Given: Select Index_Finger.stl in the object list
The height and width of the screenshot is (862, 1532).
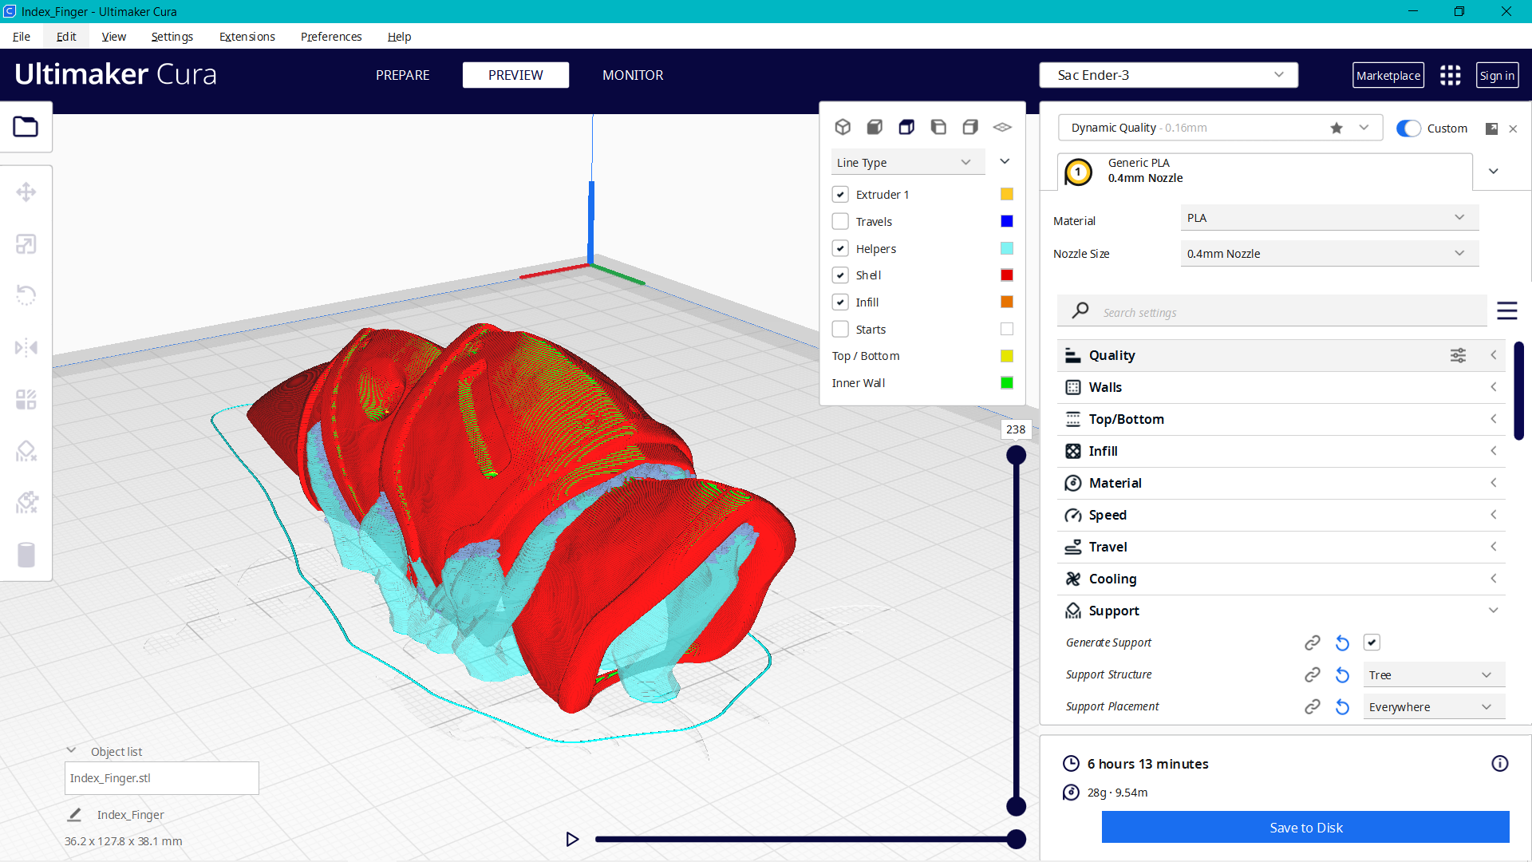Looking at the screenshot, I should 161,777.
